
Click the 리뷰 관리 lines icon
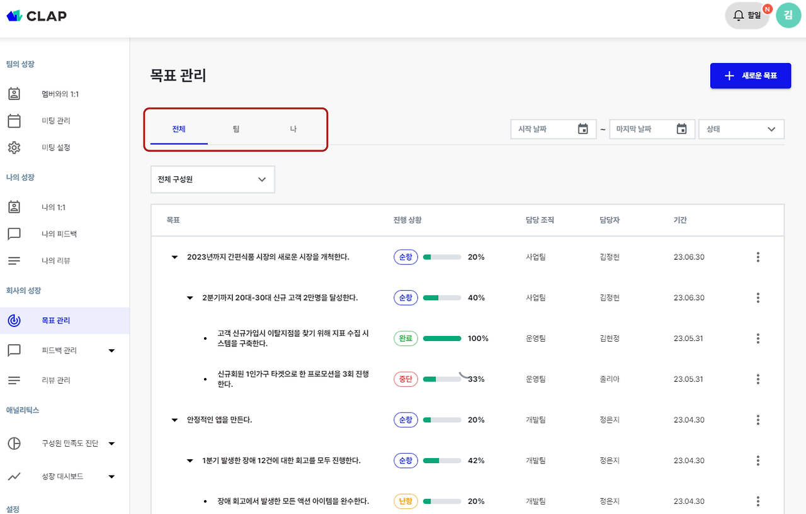tap(14, 380)
